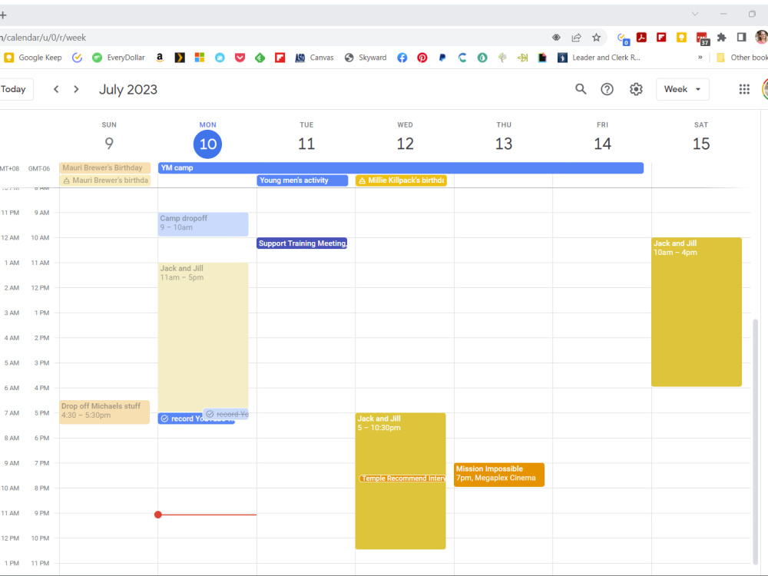Select the Saturday 15 date header
The width and height of the screenshot is (768, 576).
(x=701, y=144)
